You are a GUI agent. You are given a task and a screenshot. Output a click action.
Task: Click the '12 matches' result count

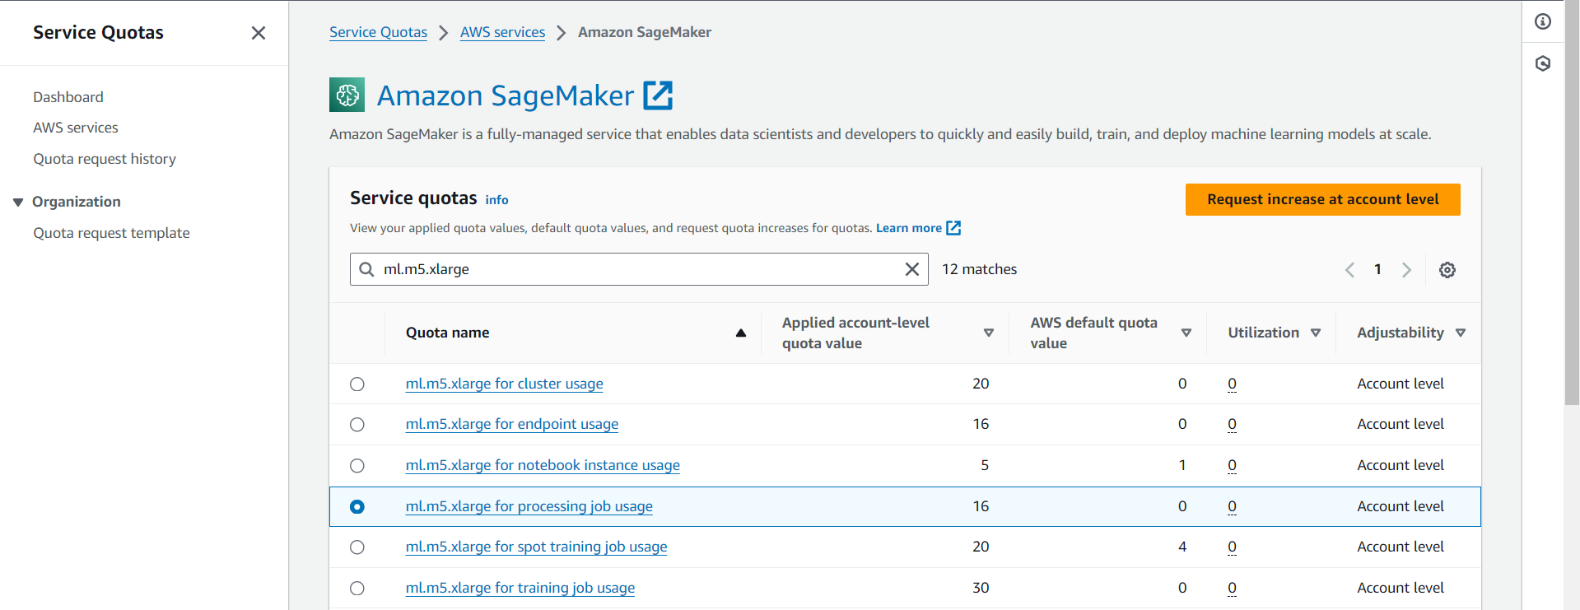[979, 269]
